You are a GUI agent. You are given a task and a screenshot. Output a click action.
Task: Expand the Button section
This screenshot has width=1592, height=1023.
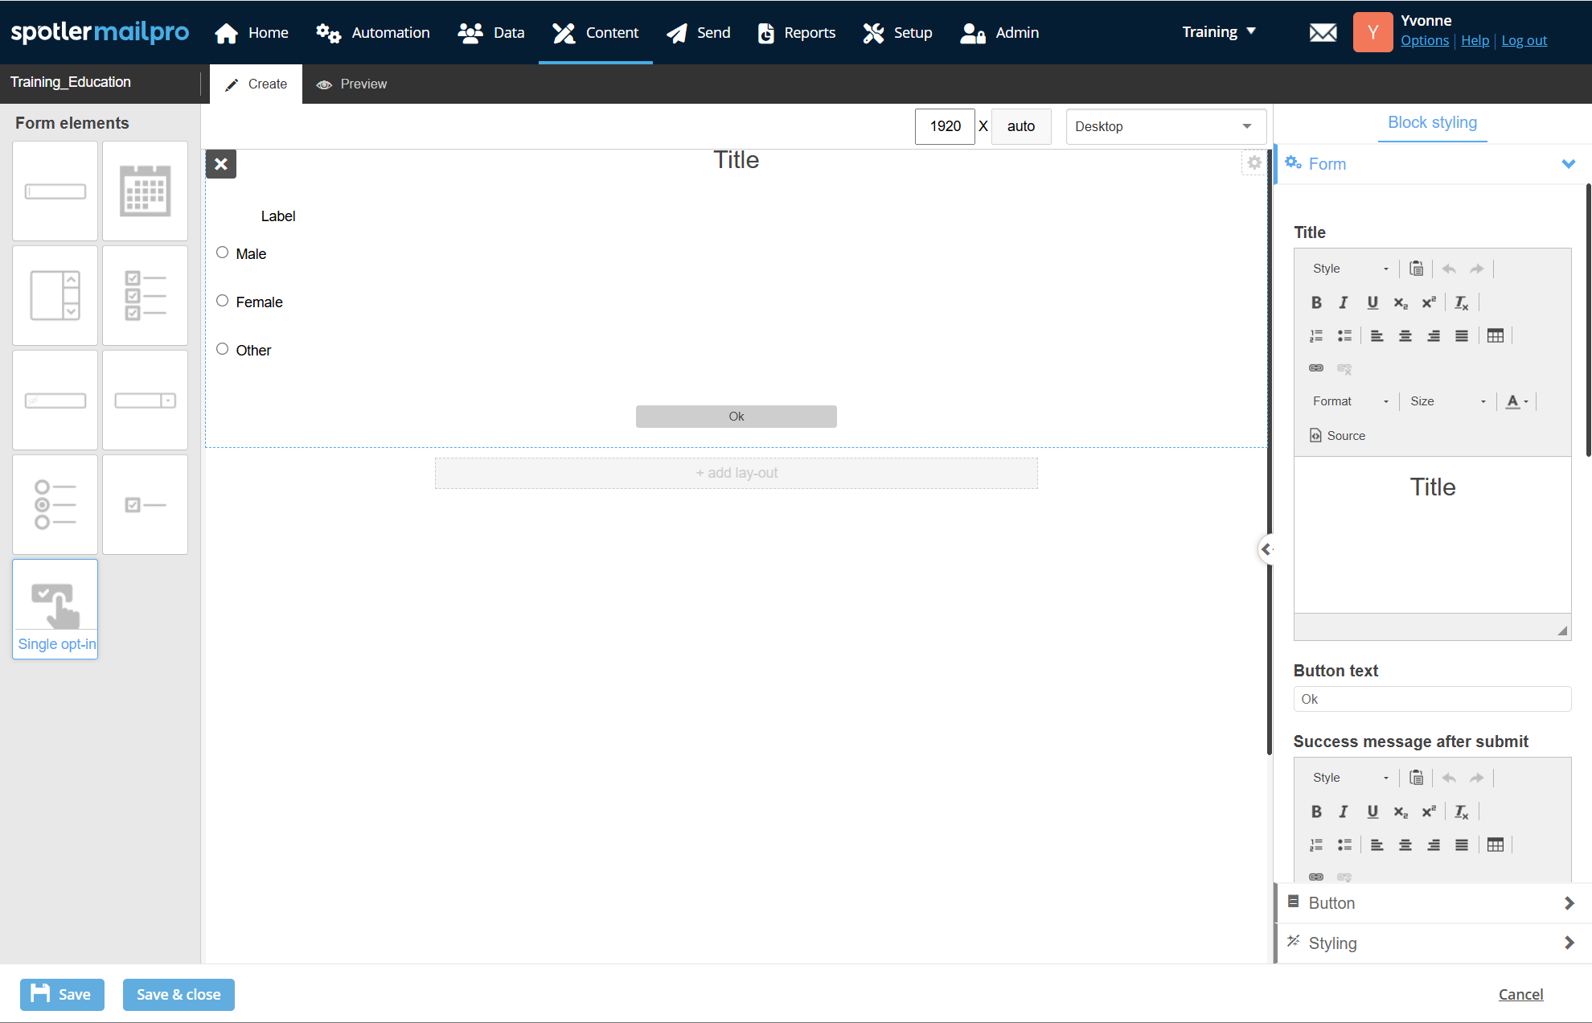coord(1433,903)
